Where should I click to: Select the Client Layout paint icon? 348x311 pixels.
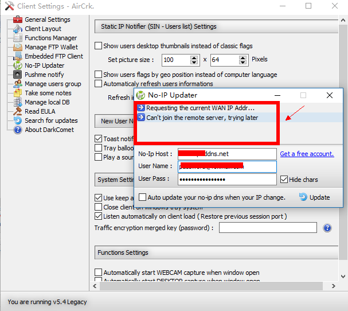[18, 29]
